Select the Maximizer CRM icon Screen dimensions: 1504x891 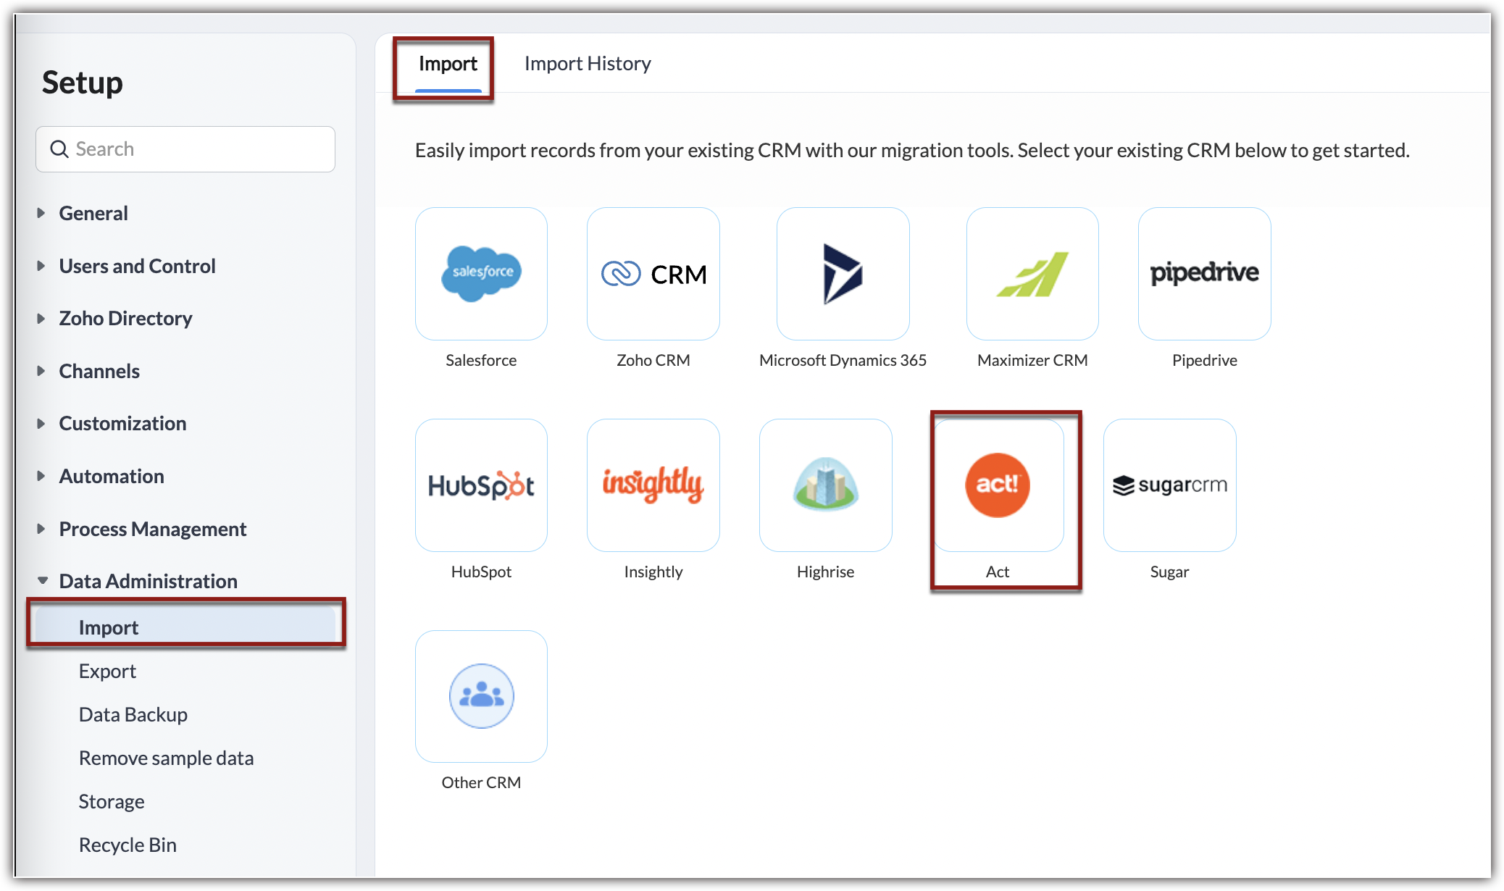(x=1032, y=274)
